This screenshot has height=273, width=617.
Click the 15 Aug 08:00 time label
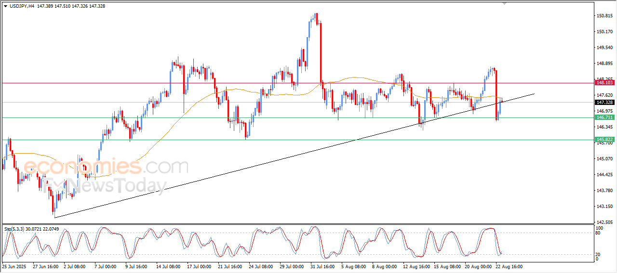(446, 266)
